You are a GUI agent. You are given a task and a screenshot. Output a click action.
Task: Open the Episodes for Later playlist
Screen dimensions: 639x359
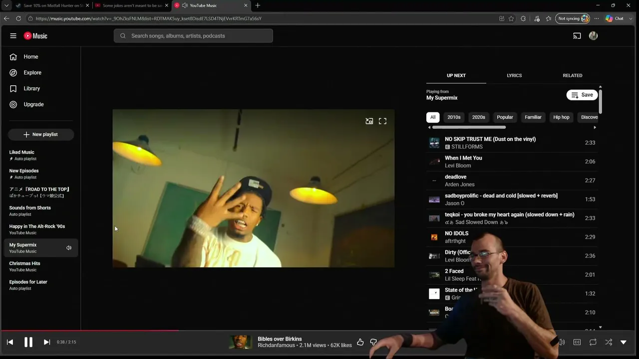point(41,285)
